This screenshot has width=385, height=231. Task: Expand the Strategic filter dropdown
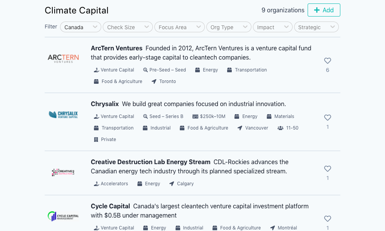pos(316,27)
